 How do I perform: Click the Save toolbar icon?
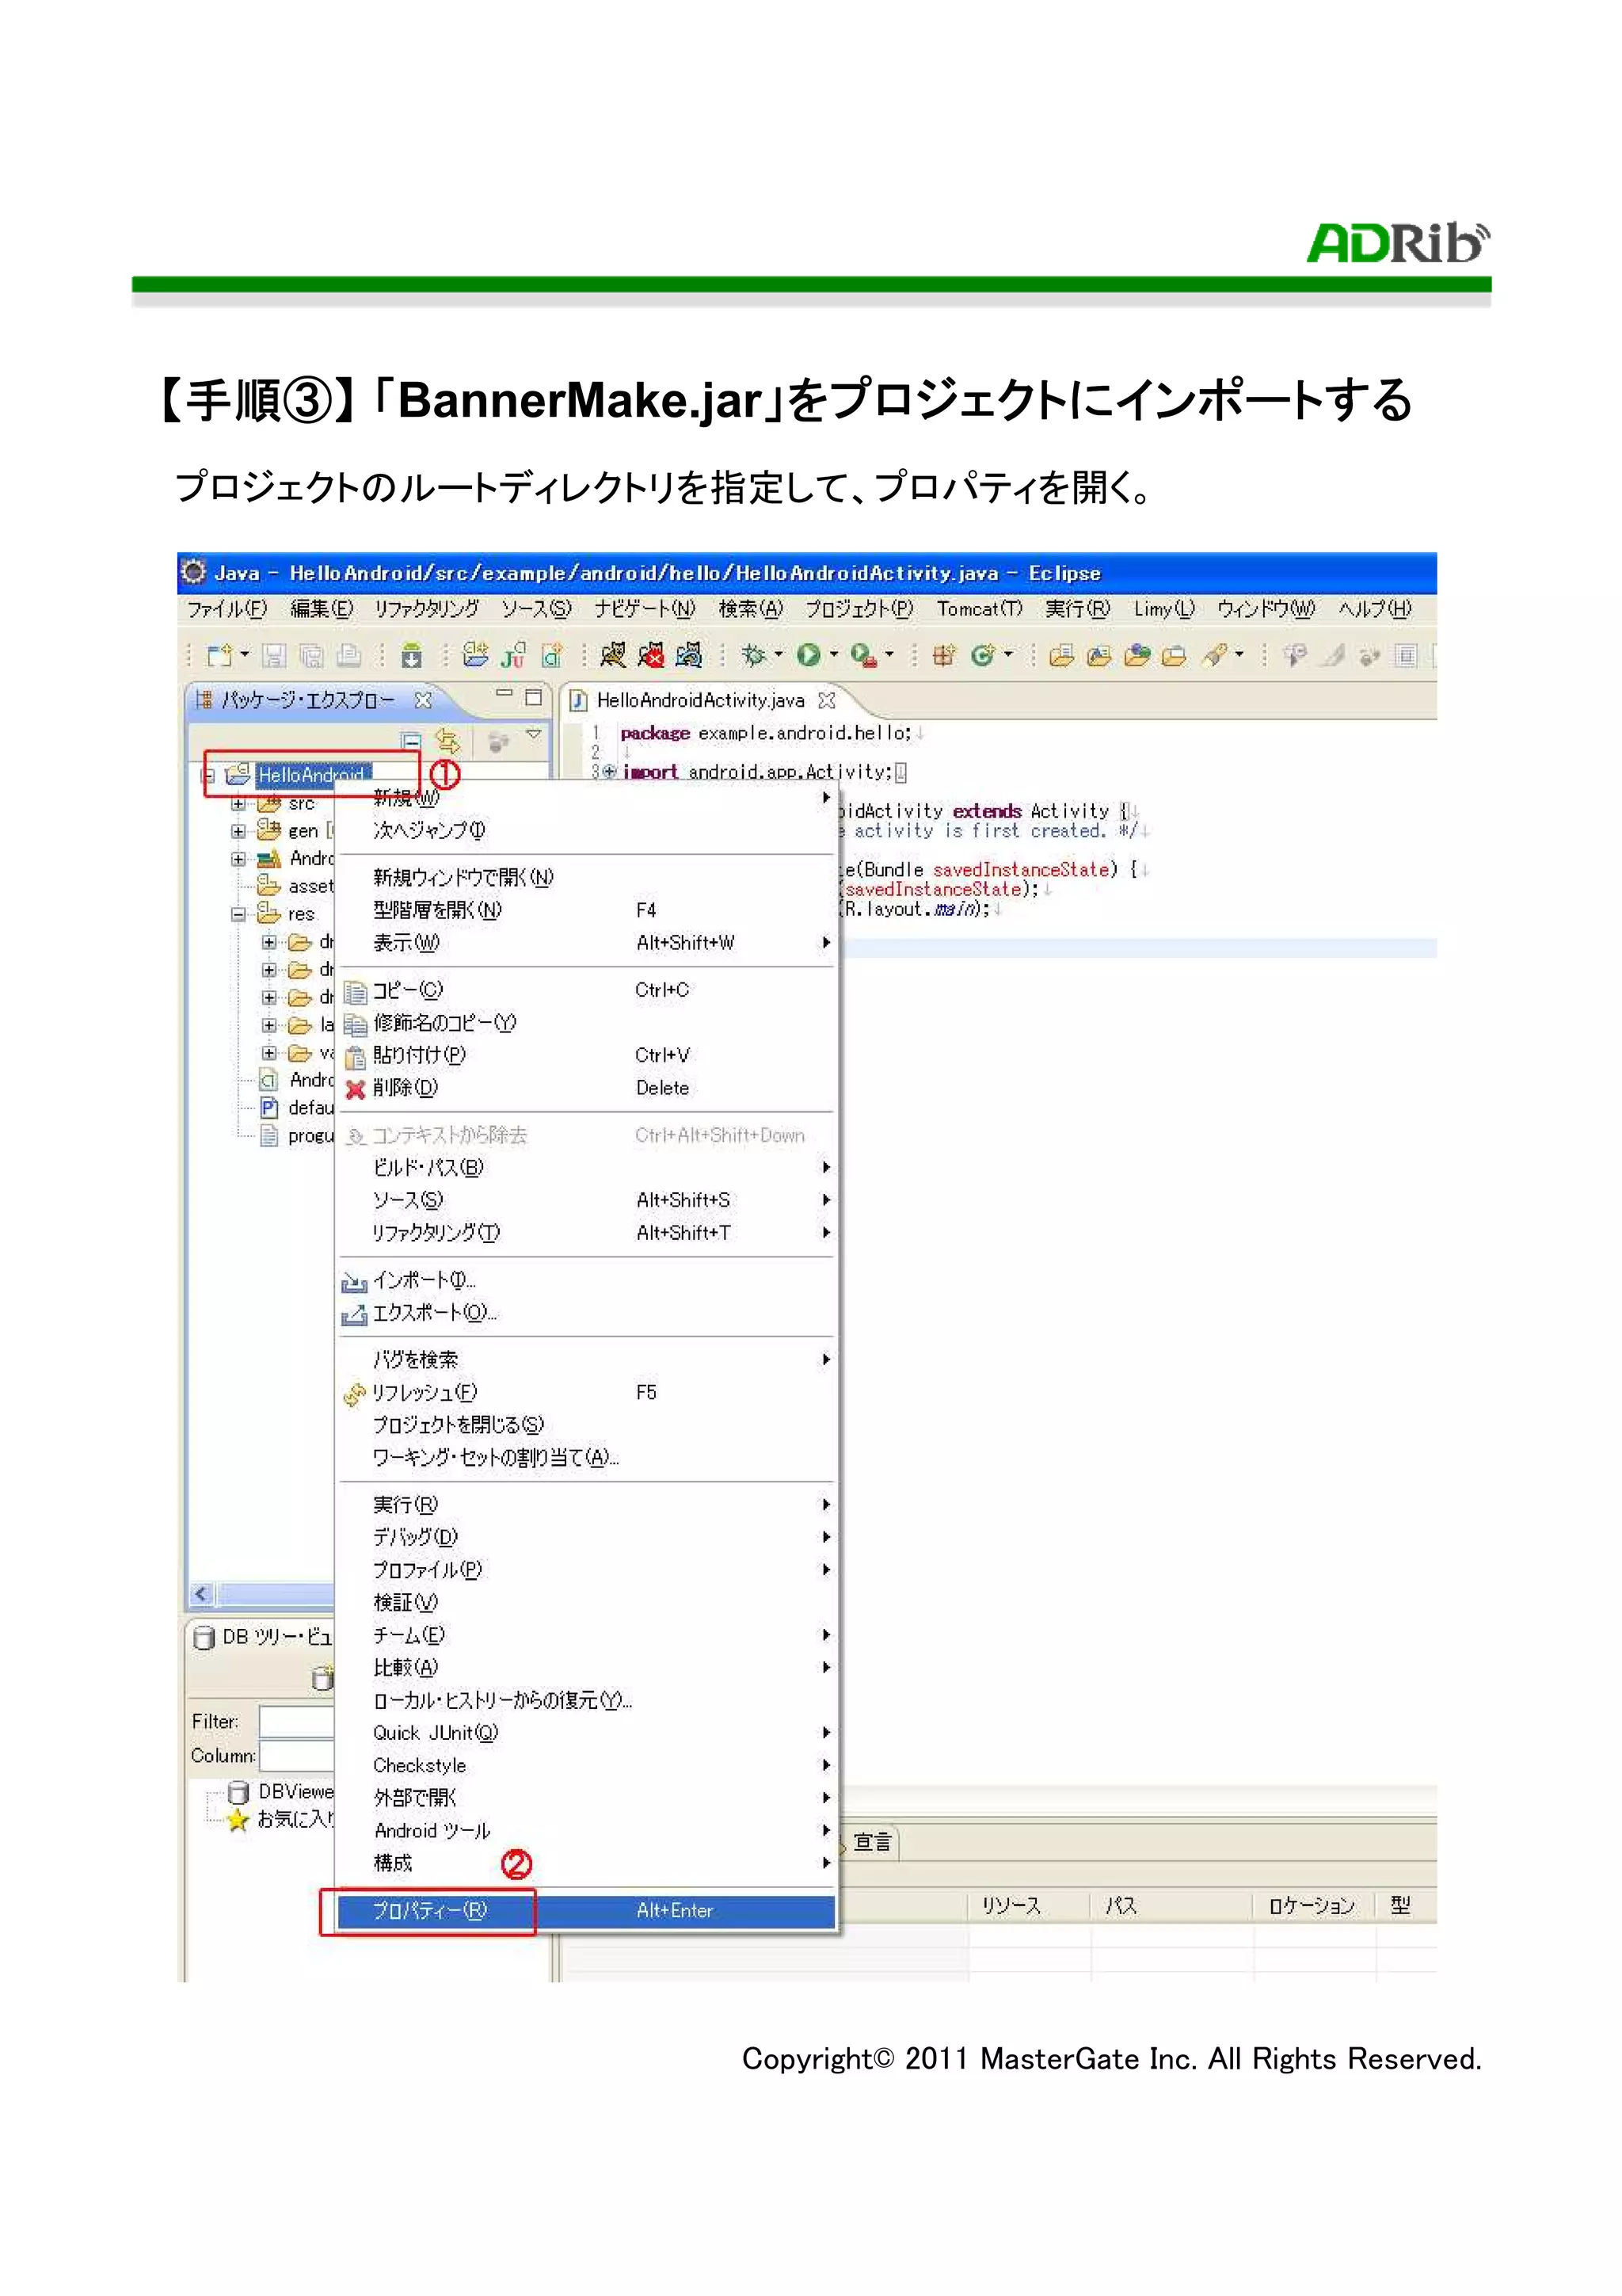272,656
